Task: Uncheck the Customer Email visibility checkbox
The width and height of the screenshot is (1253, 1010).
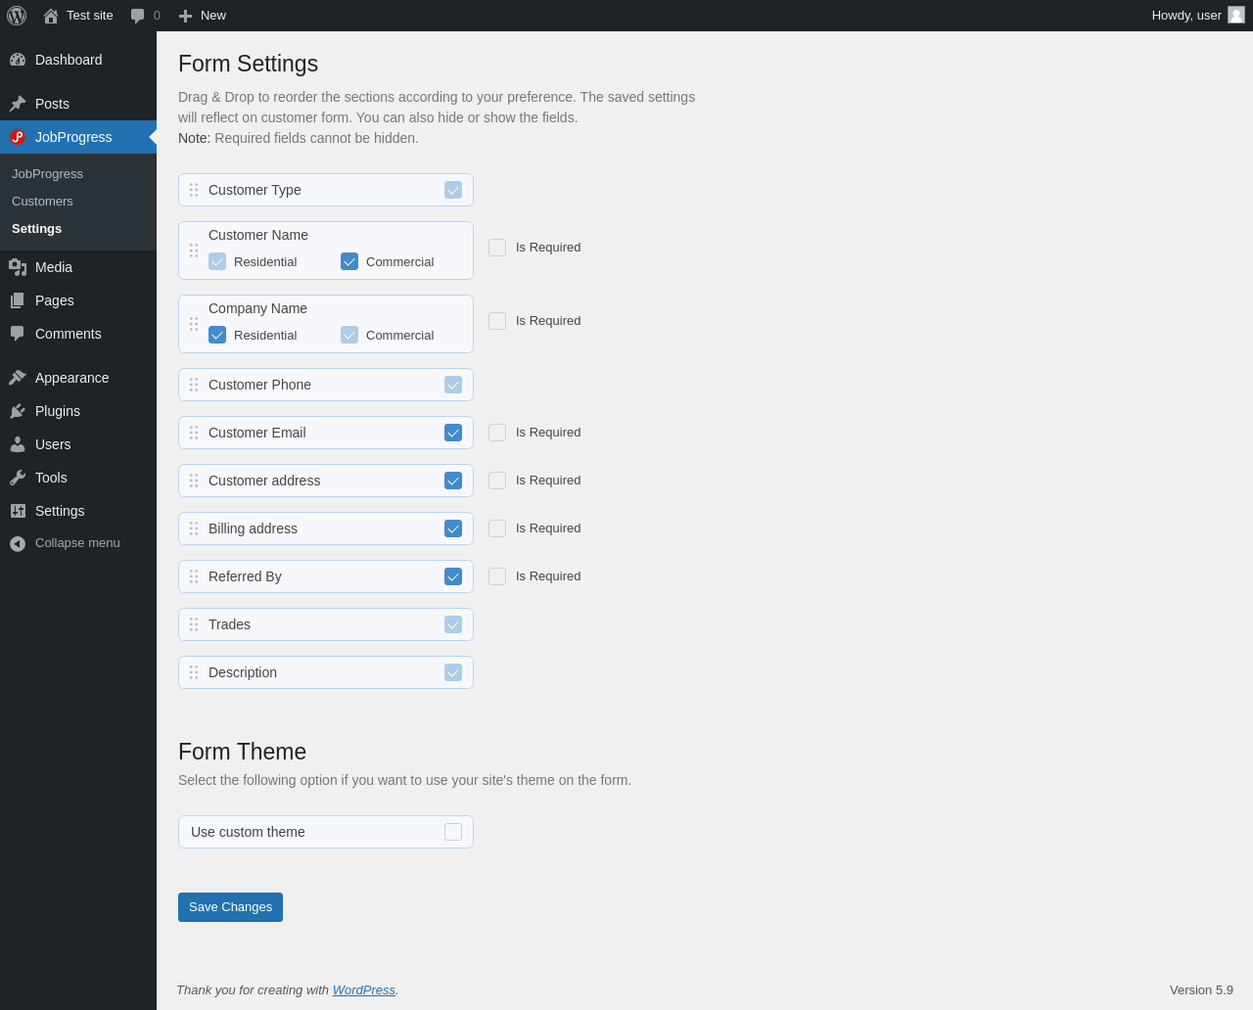Action: pos(453,433)
